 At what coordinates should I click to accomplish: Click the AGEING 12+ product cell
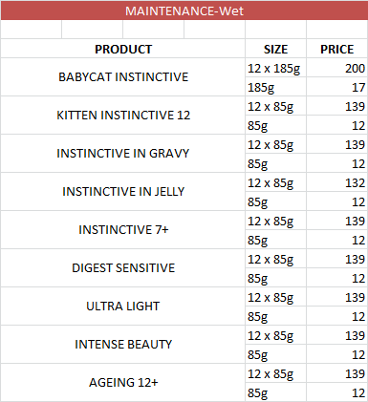[x=123, y=382]
